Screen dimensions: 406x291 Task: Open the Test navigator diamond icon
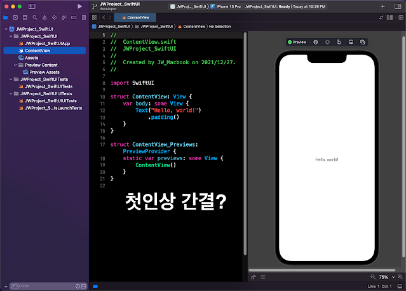[55, 18]
